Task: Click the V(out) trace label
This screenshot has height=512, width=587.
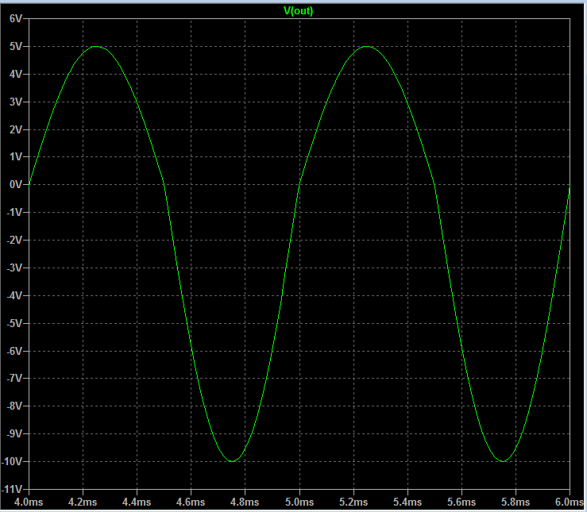Action: pos(298,11)
